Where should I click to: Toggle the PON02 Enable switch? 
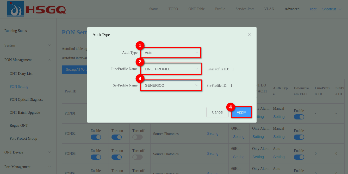[x=96, y=137]
